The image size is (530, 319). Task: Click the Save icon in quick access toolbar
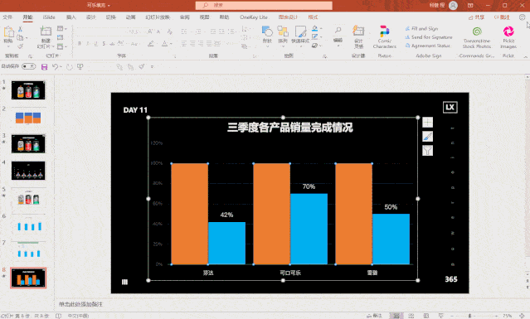(44, 67)
